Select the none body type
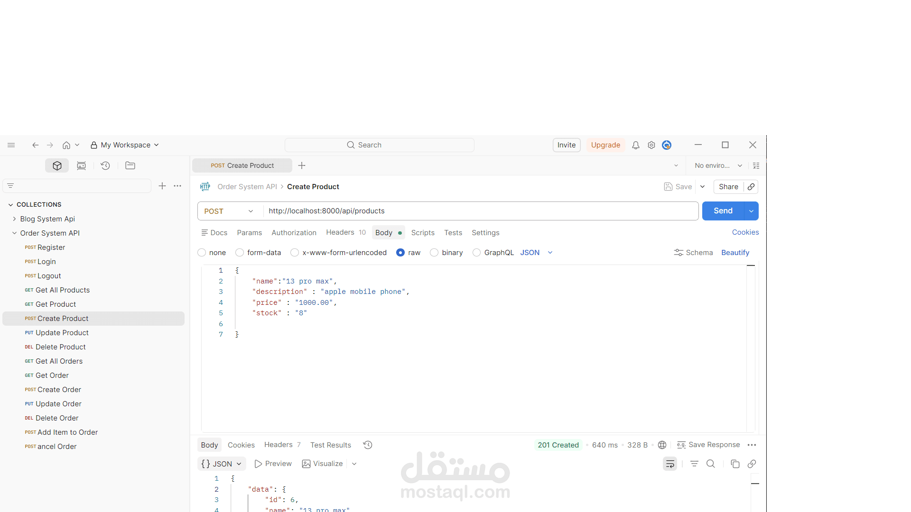Screen dimensions: 911x512 (202, 253)
